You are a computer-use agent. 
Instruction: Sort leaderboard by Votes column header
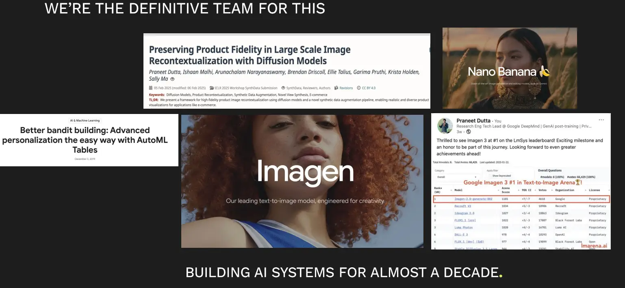click(543, 190)
